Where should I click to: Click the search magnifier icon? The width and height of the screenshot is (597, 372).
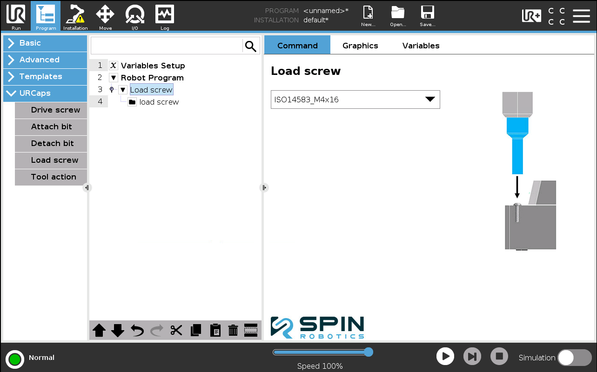click(251, 46)
